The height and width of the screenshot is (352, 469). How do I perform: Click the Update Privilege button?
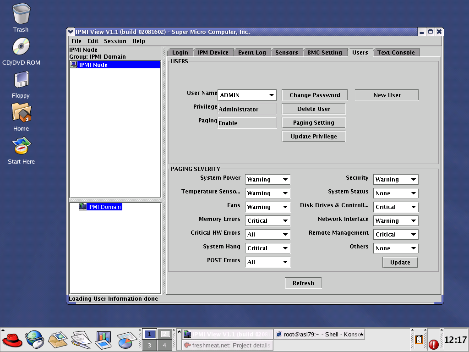click(313, 137)
